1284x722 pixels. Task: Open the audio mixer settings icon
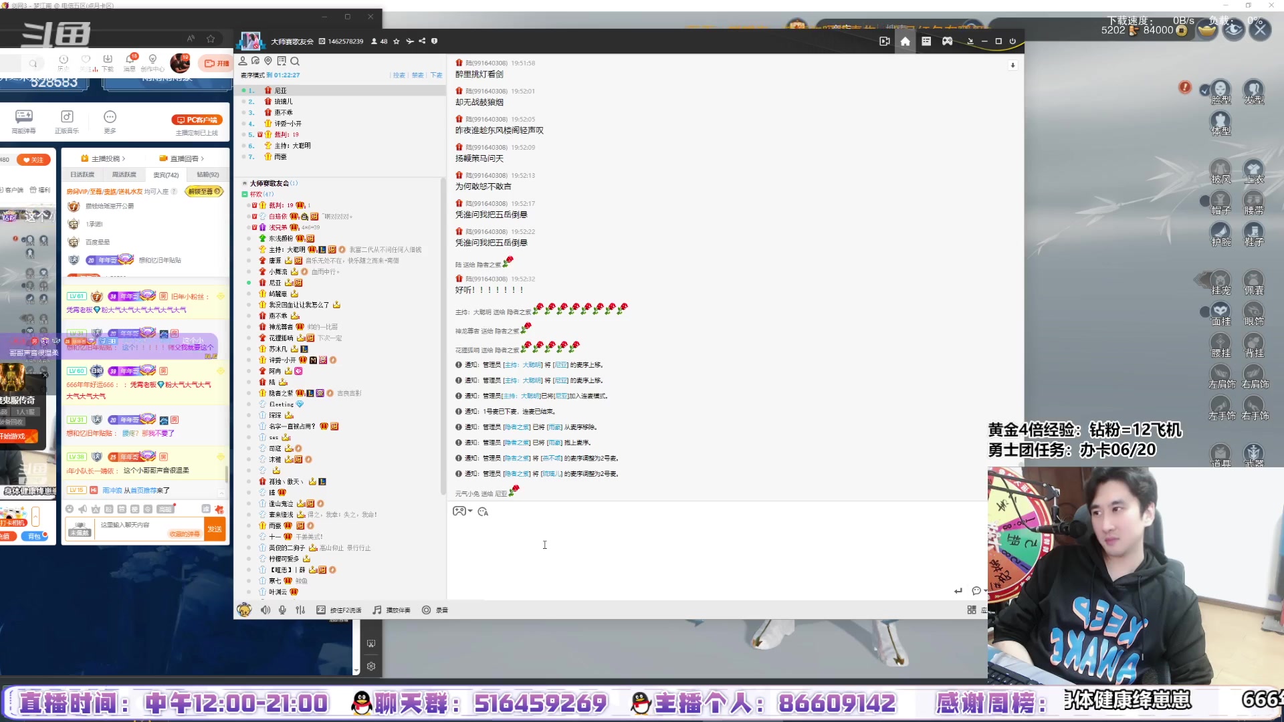pos(300,610)
